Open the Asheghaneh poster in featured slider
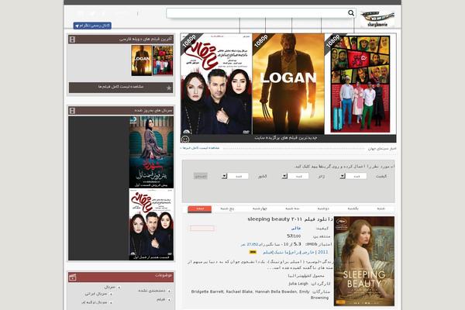This screenshot has width=465, height=310. pyautogui.click(x=216, y=84)
